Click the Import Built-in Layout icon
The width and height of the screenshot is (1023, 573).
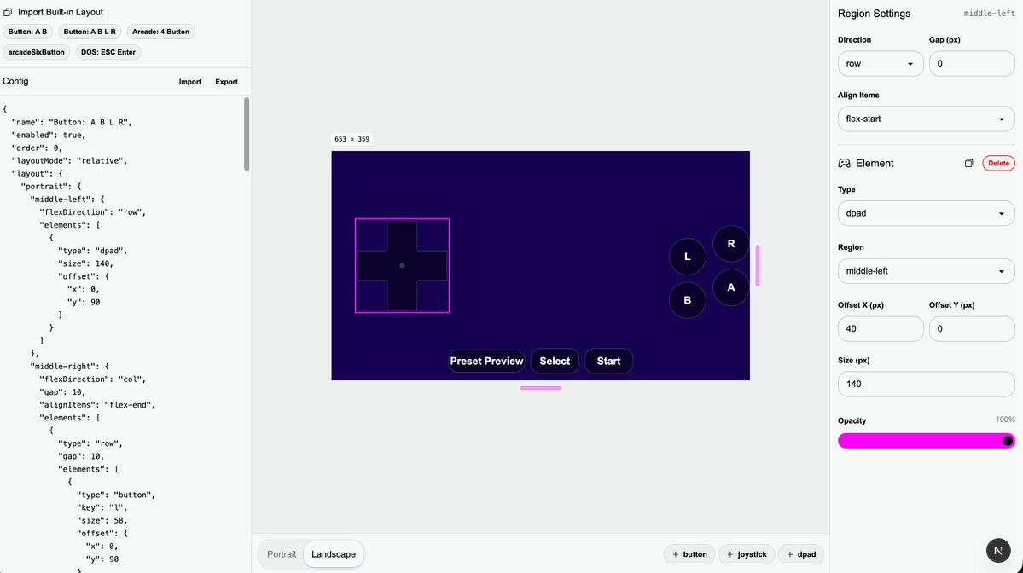pyautogui.click(x=8, y=13)
